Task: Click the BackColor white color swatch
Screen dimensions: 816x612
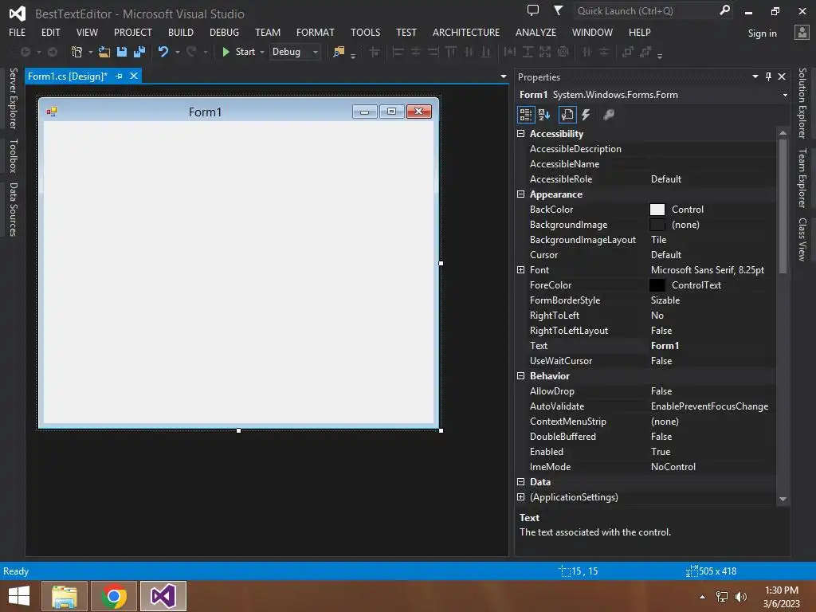Action: 657,210
